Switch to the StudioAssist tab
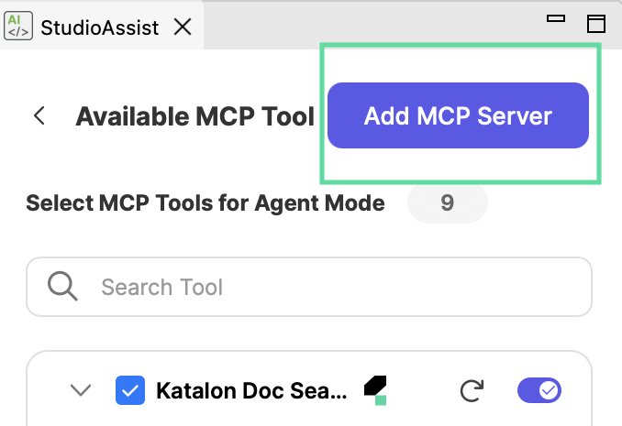 [x=100, y=27]
